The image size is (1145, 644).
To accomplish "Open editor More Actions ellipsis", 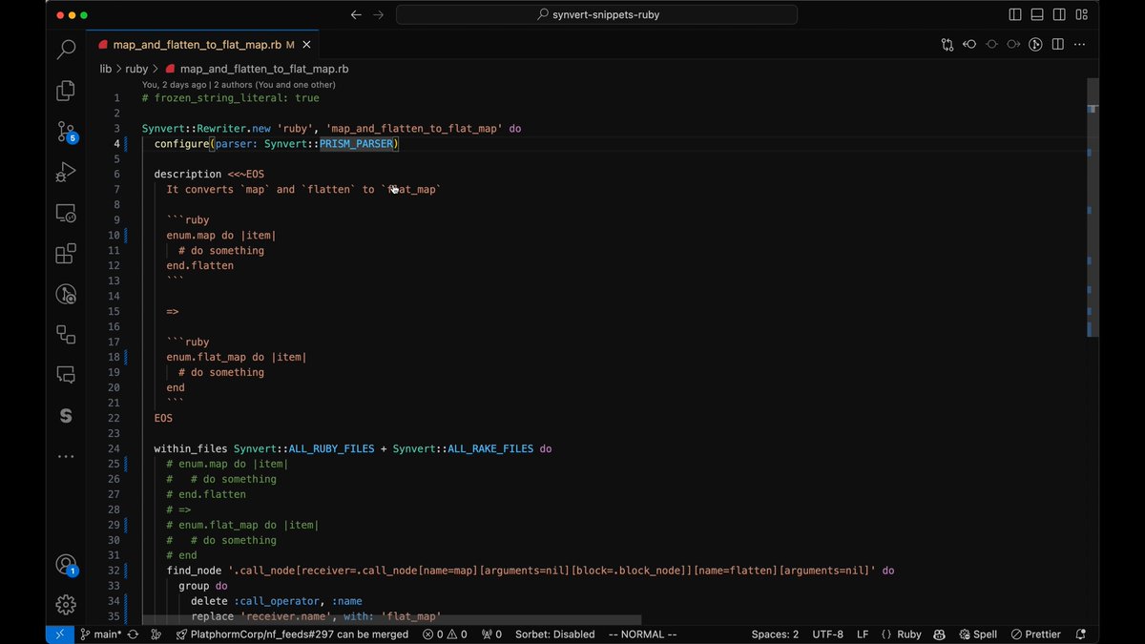I will coord(1080,44).
